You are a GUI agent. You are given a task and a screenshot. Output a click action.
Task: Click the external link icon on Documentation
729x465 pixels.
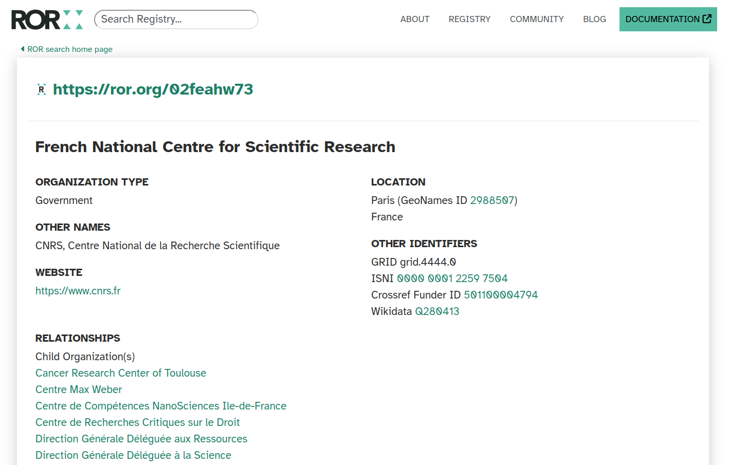point(707,19)
